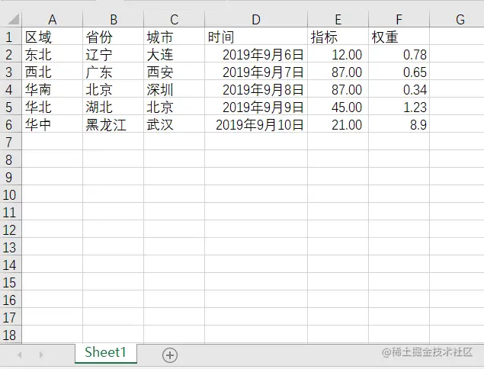This screenshot has height=369, width=484.
Task: Select row 7 header
Action: (x=9, y=143)
